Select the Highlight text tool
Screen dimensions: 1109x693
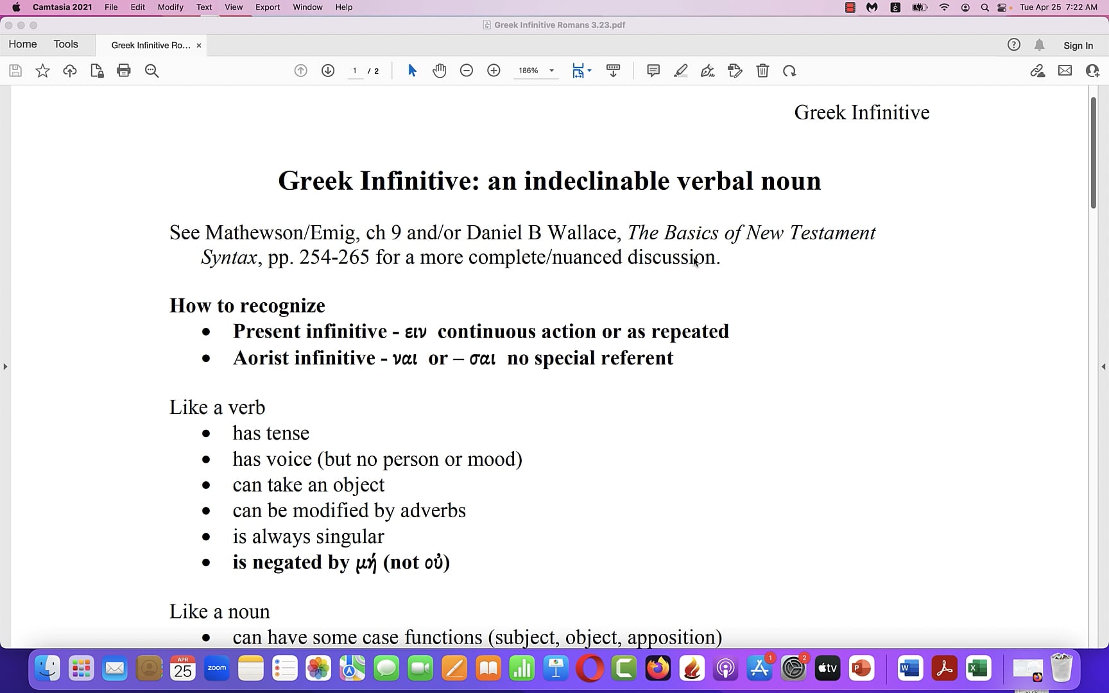680,71
